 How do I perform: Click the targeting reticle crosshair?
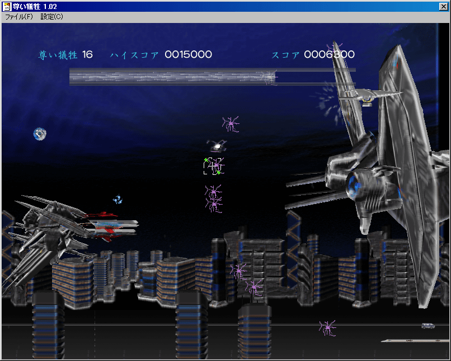213,166
